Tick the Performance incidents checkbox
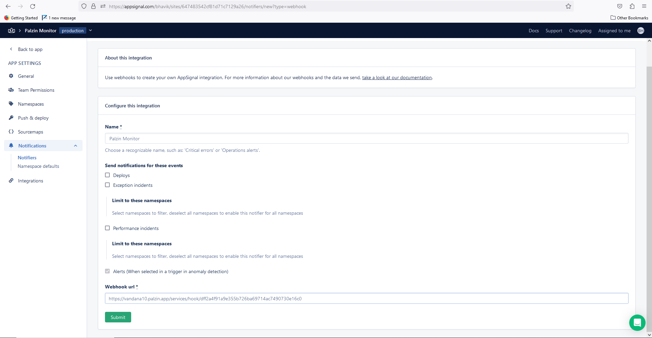This screenshot has height=338, width=652. coord(107,228)
